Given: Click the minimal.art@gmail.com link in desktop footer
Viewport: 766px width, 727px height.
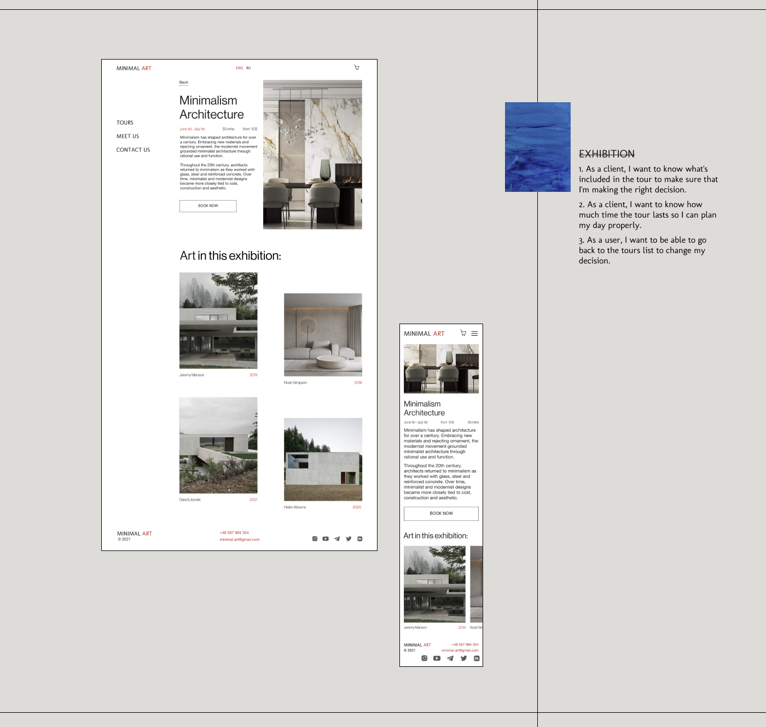Looking at the screenshot, I should point(240,540).
